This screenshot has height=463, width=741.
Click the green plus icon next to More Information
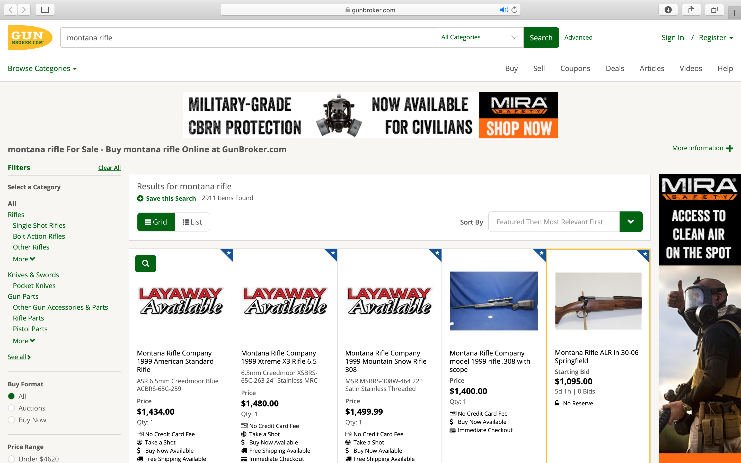pyautogui.click(x=730, y=148)
